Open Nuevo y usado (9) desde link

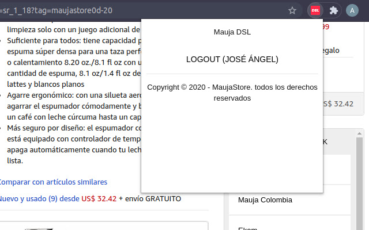point(40,199)
